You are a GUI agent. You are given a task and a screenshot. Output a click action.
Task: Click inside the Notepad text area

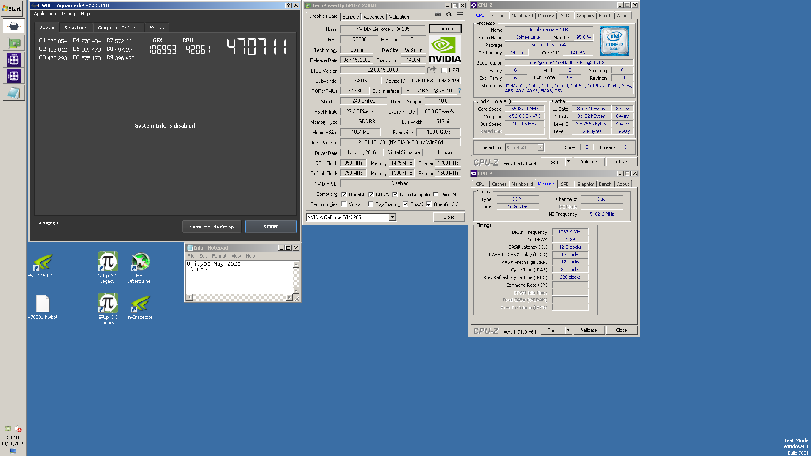click(x=239, y=277)
